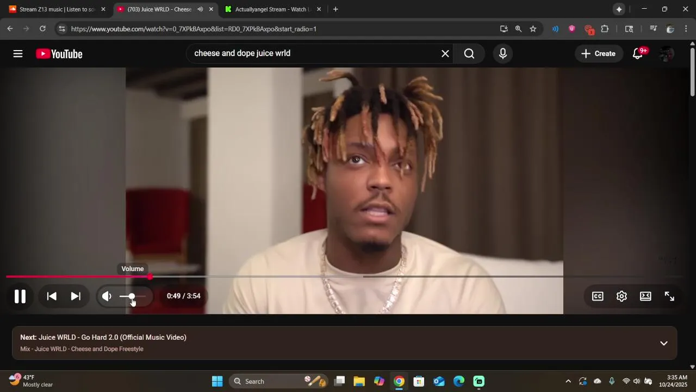This screenshot has height=392, width=696.
Task: Open a new browser tab
Action: (335, 9)
